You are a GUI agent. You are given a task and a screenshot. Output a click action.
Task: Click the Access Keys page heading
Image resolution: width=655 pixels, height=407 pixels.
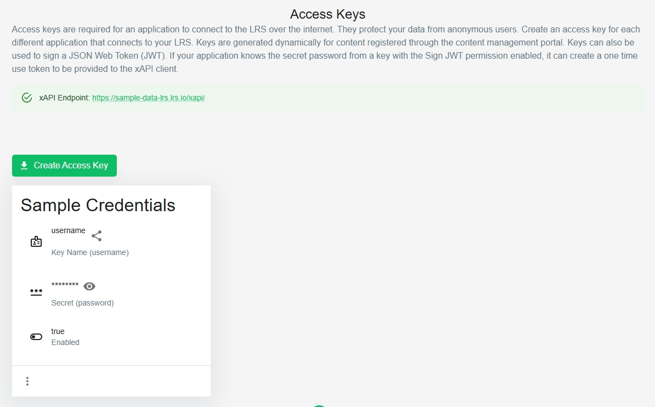click(327, 14)
